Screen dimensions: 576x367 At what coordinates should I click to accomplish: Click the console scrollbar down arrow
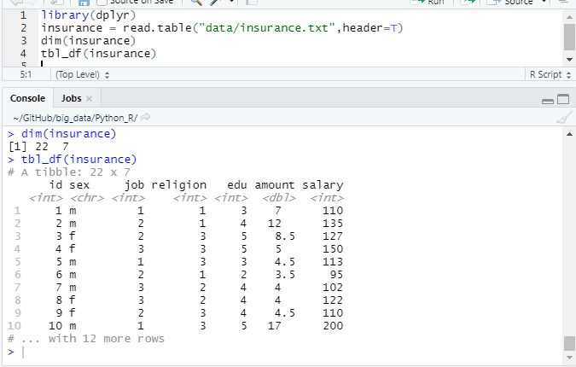[569, 358]
